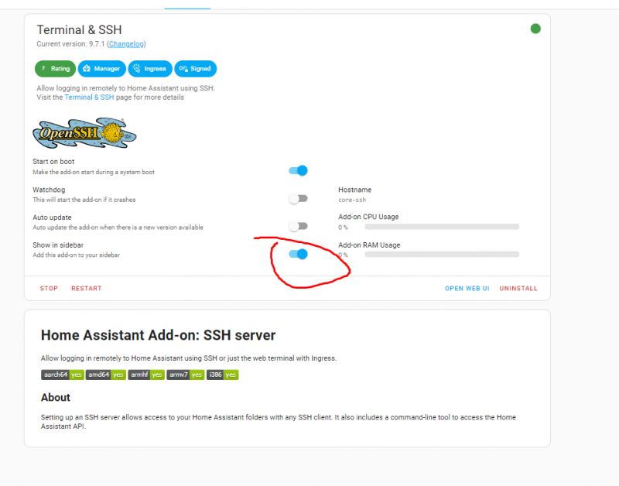The image size is (619, 486).
Task: Enable the Auto update toggle
Action: coord(296,225)
